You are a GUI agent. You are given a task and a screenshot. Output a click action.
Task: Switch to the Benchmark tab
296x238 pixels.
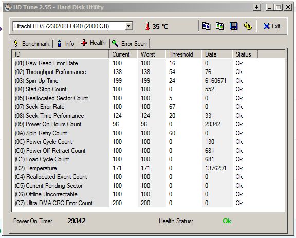coord(31,44)
